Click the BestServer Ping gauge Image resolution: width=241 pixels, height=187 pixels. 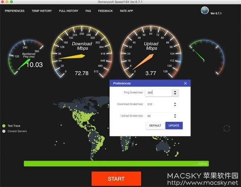(26, 57)
